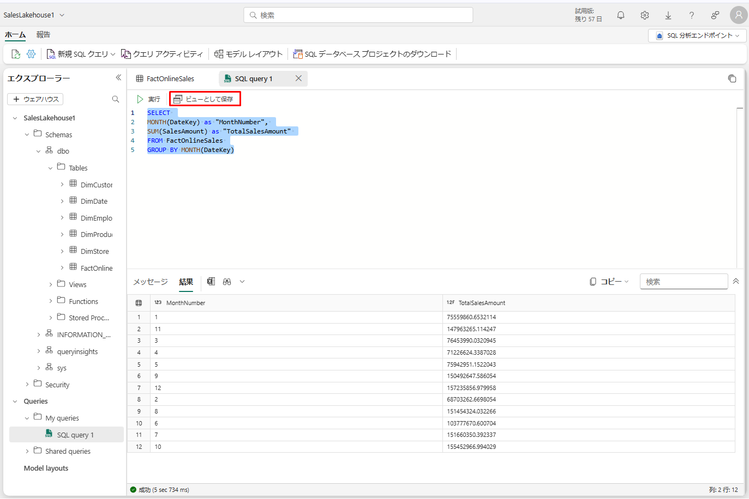749x499 pixels.
Task: Click the ビューとして保存 button
Action: (205, 99)
